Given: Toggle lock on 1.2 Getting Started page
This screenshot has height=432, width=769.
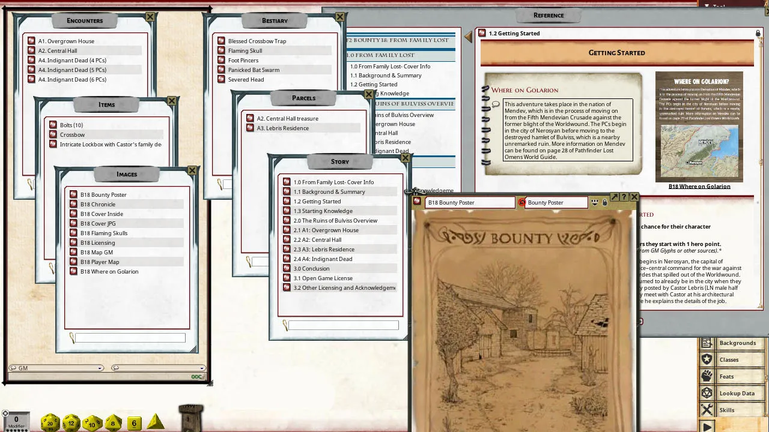Looking at the screenshot, I should (758, 34).
